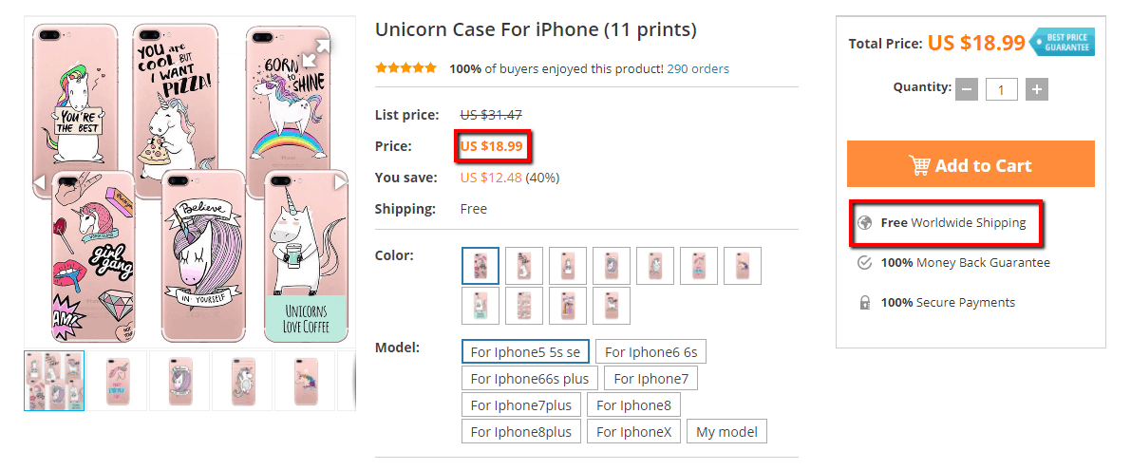Select the For Iphone7 model option

pos(650,379)
